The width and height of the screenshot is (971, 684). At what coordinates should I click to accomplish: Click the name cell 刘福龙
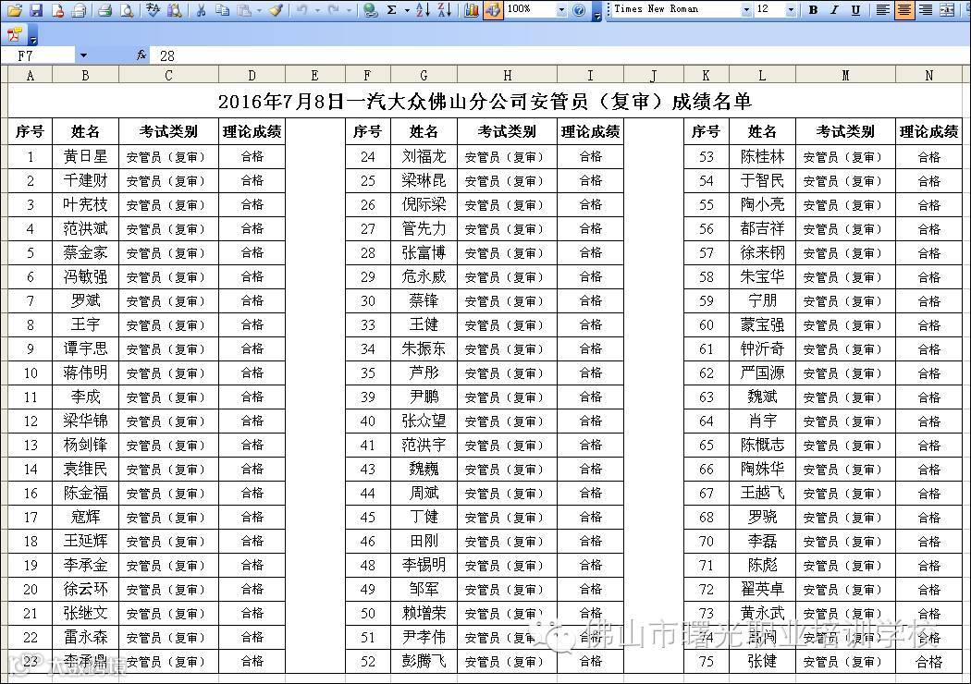(x=424, y=156)
